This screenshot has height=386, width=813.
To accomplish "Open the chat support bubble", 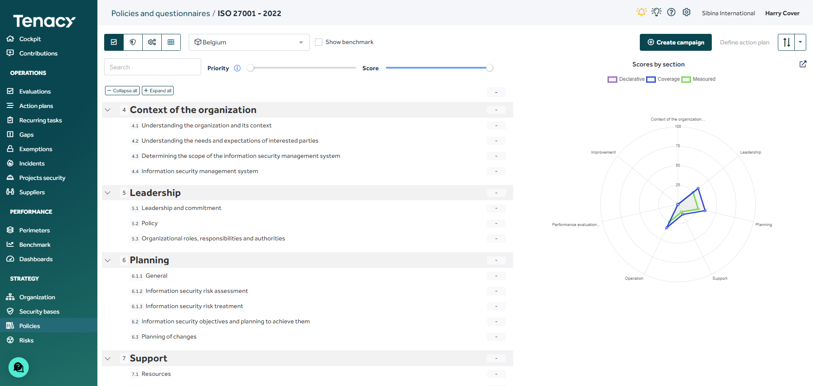I will click(19, 367).
